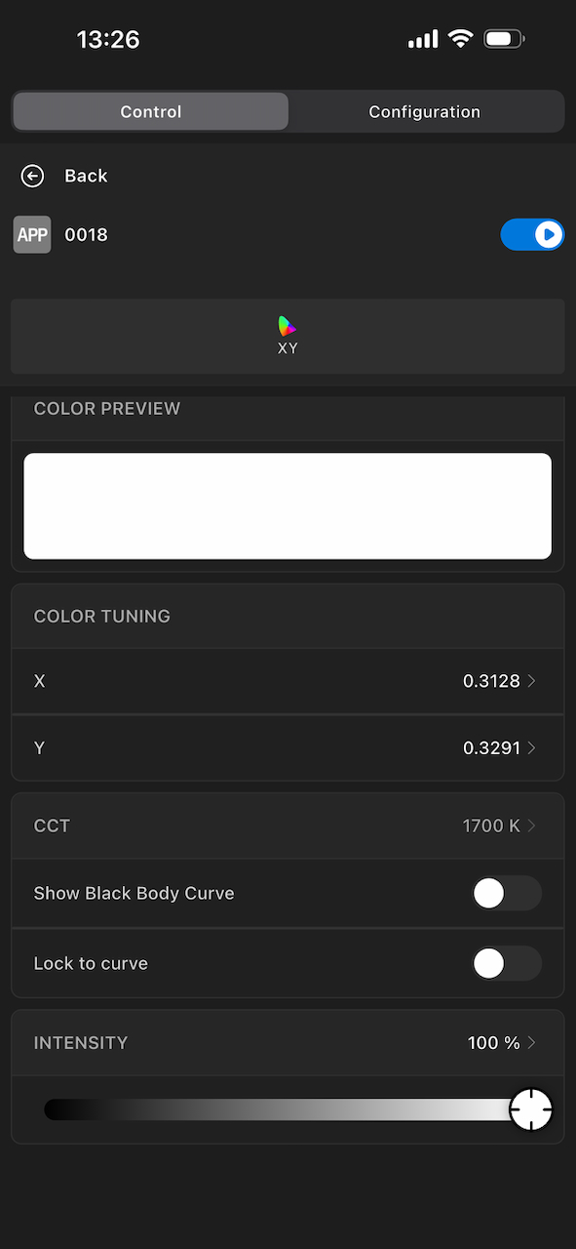Image resolution: width=576 pixels, height=1249 pixels.
Task: Select the XY color gamut icon
Action: tap(287, 326)
